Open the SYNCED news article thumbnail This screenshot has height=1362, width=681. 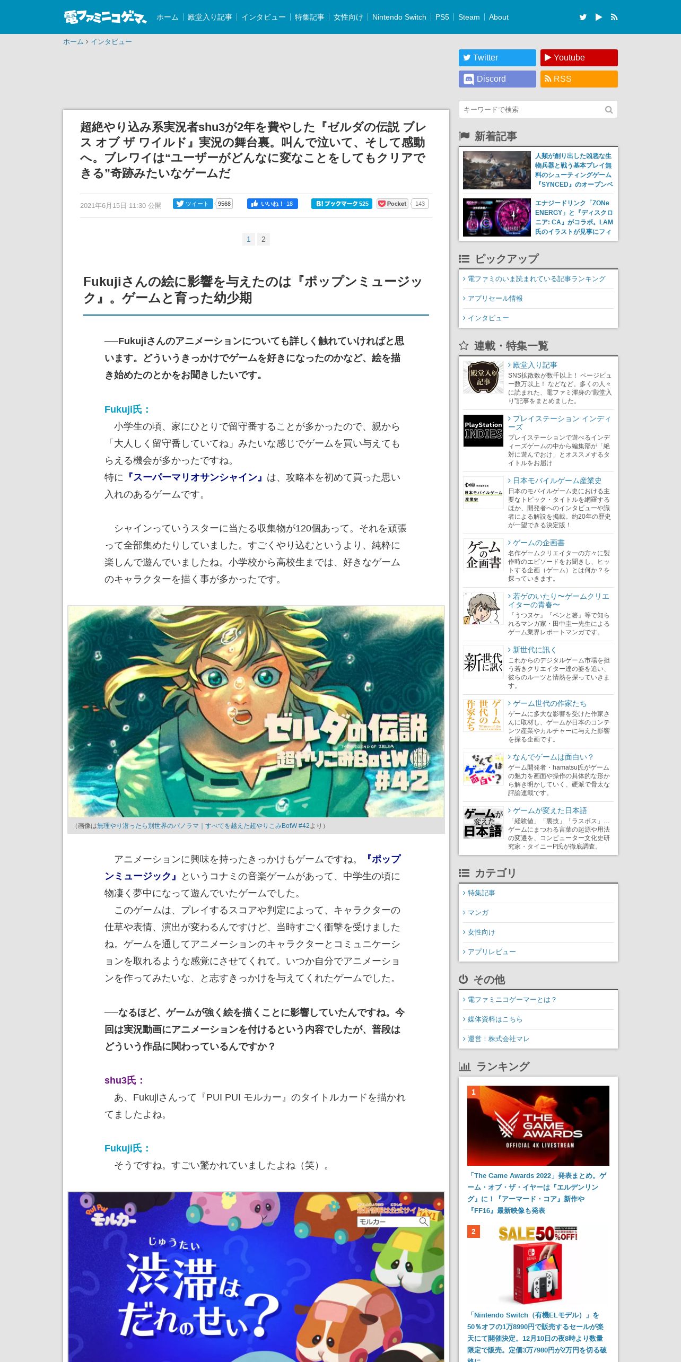[497, 170]
